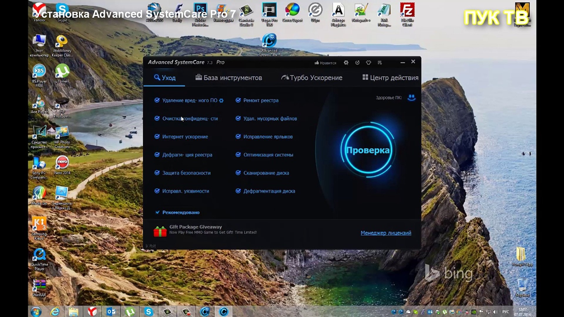Expand the Рекомендовано selection dropdown
Screen dimensions: 564x317
177,212
